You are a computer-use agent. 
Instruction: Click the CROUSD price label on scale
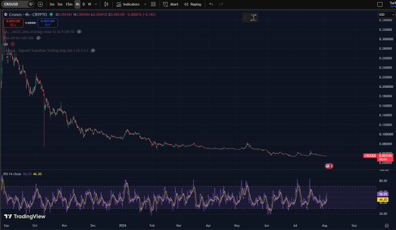(x=370, y=156)
